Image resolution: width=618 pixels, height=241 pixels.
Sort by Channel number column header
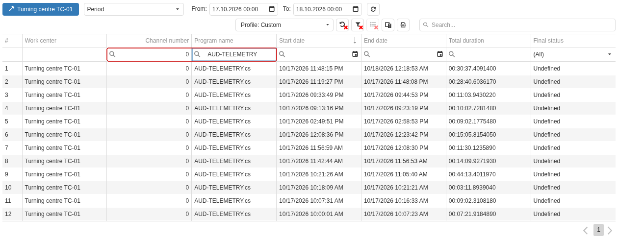149,41
